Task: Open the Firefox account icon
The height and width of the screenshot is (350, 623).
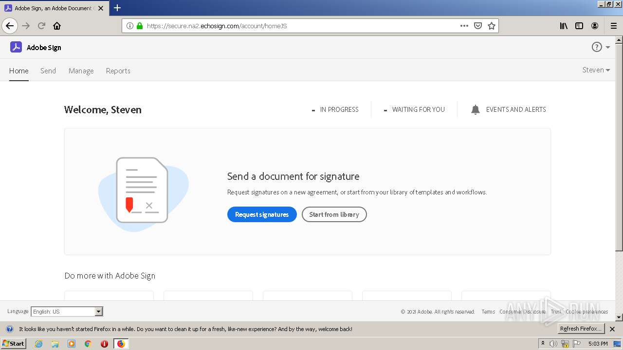Action: coord(595,26)
